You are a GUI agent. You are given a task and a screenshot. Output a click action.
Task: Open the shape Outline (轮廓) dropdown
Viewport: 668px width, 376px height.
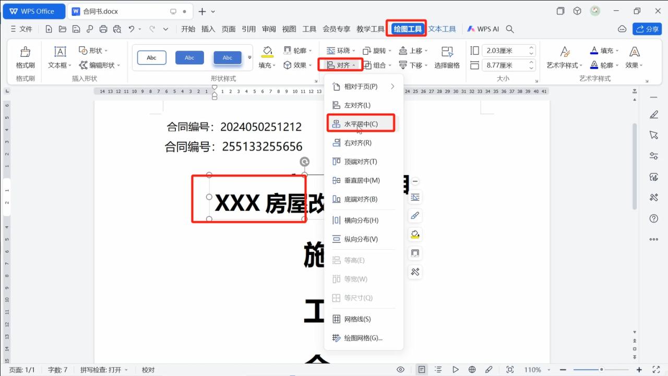[297, 51]
